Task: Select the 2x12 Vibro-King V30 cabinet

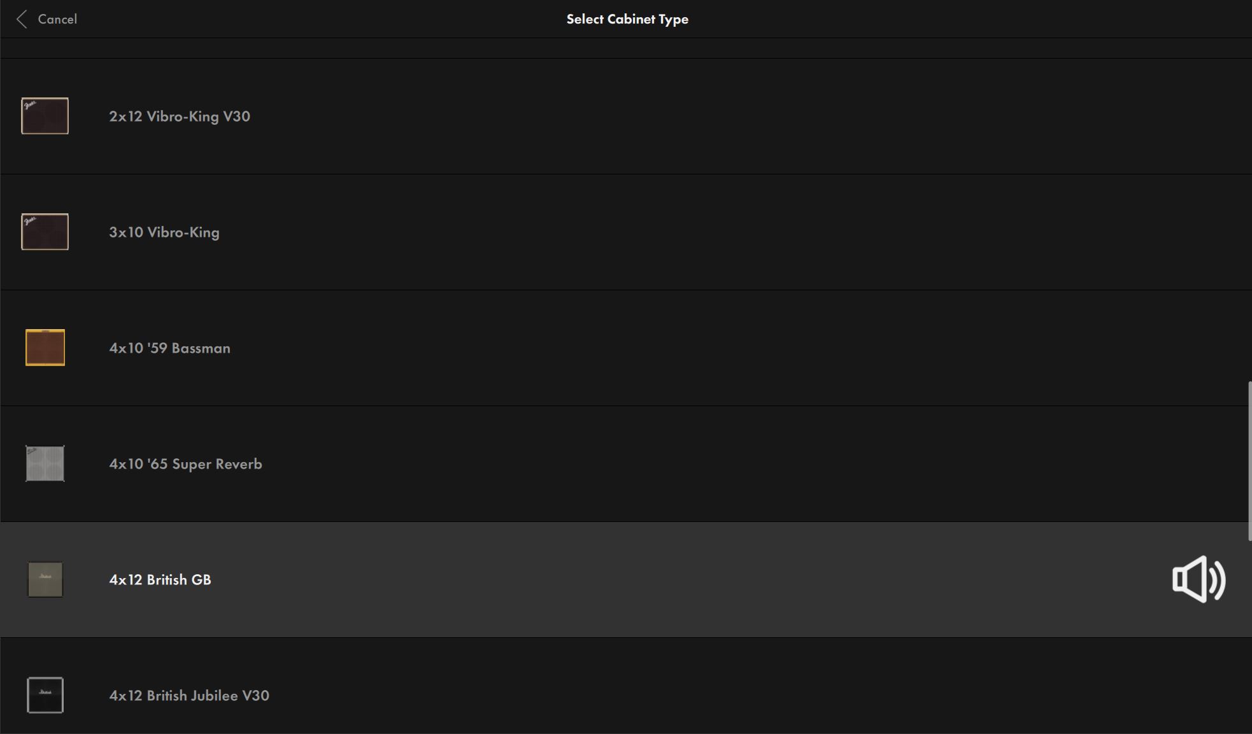Action: (179, 116)
